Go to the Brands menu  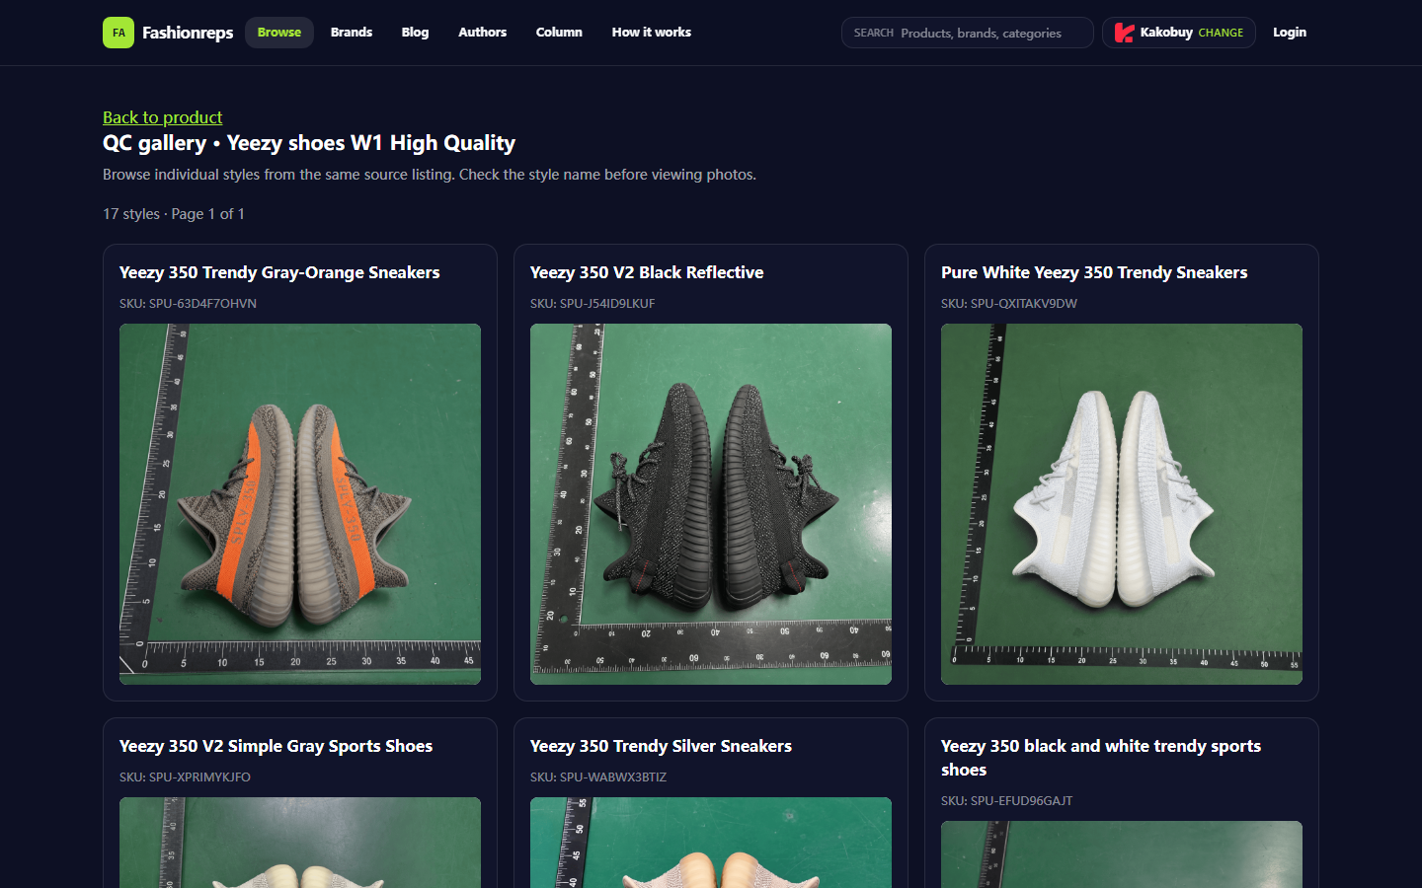352,33
